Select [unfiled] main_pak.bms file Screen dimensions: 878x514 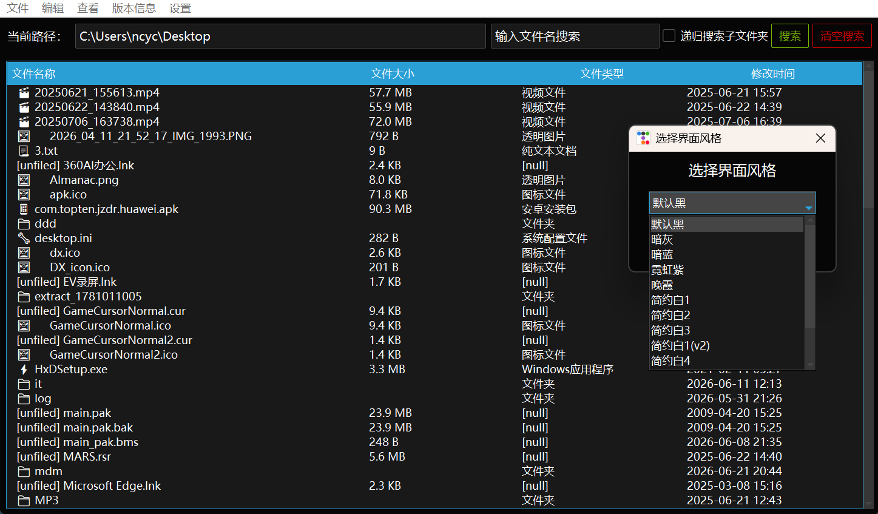[78, 442]
